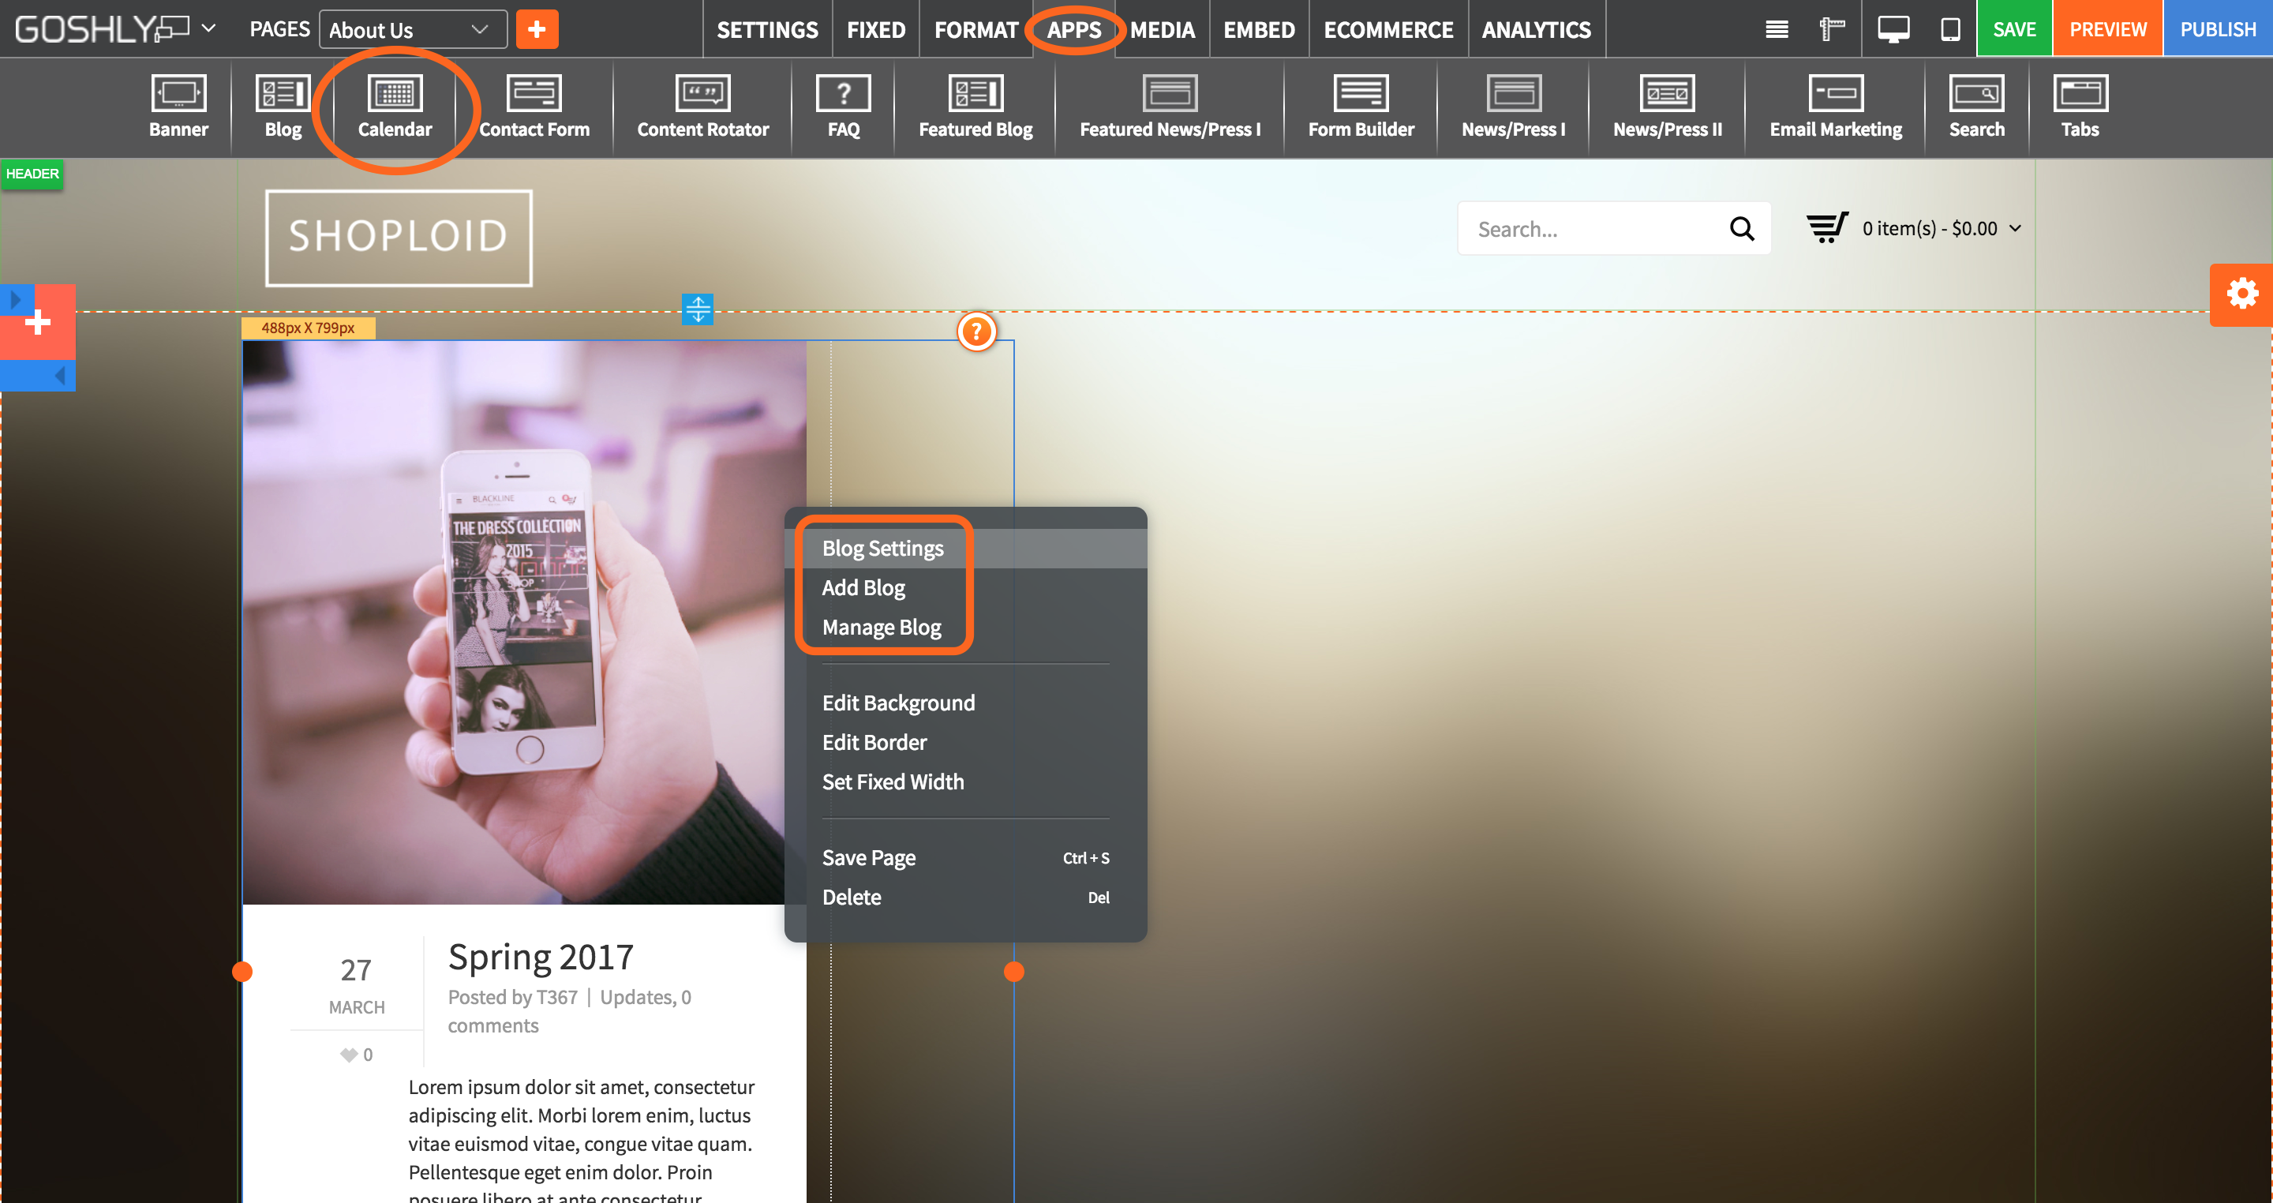
Task: Add the Tabs app widget
Action: coord(2079,107)
